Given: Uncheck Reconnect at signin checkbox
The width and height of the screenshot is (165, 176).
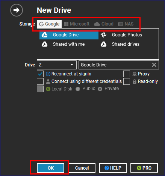Looking at the screenshot, I should point(40,74).
